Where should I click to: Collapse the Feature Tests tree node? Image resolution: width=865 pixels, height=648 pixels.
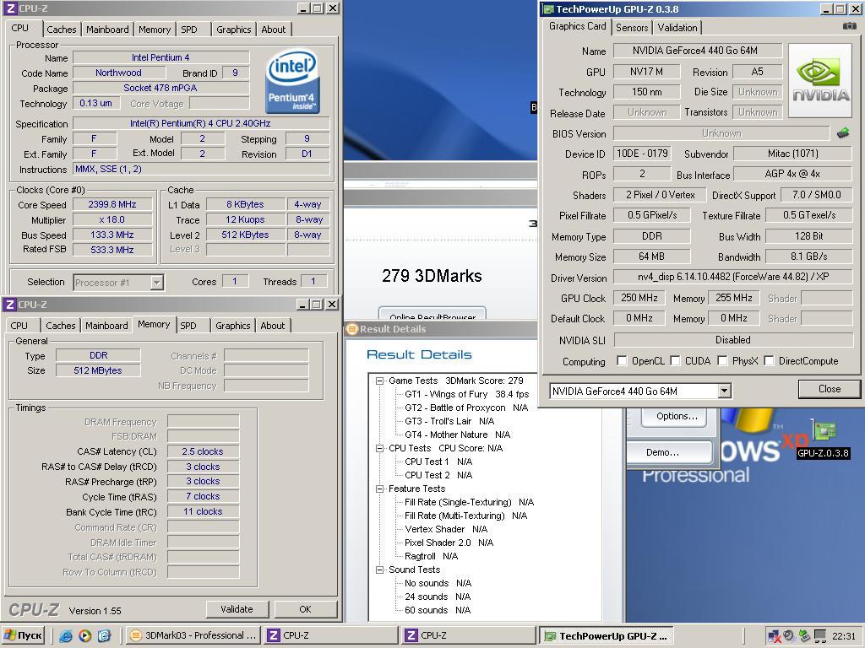379,489
